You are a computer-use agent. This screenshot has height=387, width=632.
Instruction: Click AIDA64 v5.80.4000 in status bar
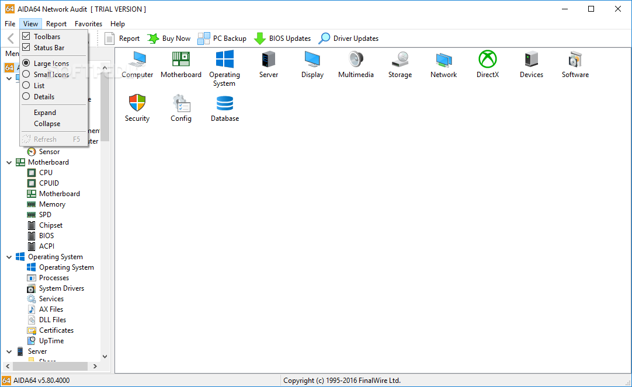click(41, 381)
